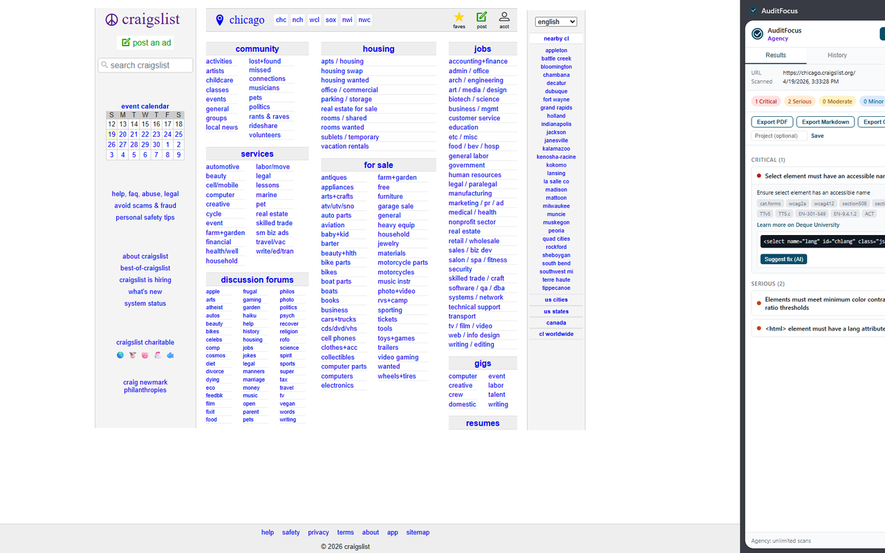Click the AuditFocus title bar shield icon

pos(754,10)
